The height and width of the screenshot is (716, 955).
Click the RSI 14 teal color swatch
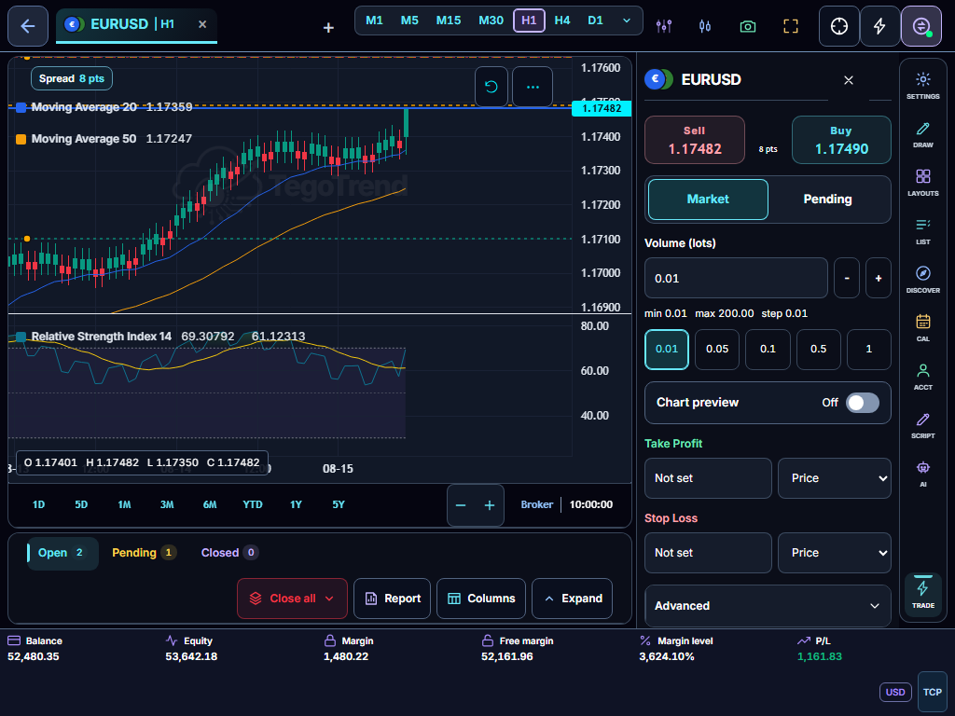pyautogui.click(x=21, y=337)
